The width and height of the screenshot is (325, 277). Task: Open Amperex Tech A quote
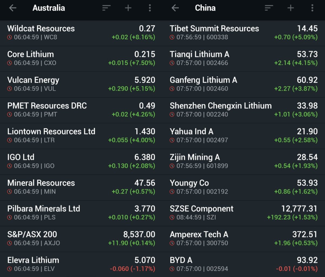[244, 239]
